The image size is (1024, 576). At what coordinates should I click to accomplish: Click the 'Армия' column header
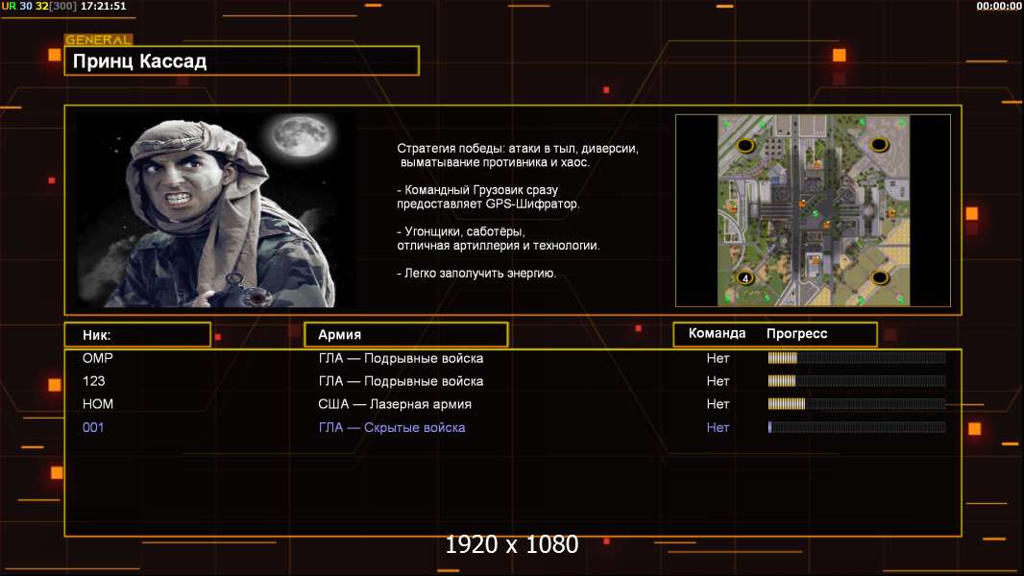[405, 335]
